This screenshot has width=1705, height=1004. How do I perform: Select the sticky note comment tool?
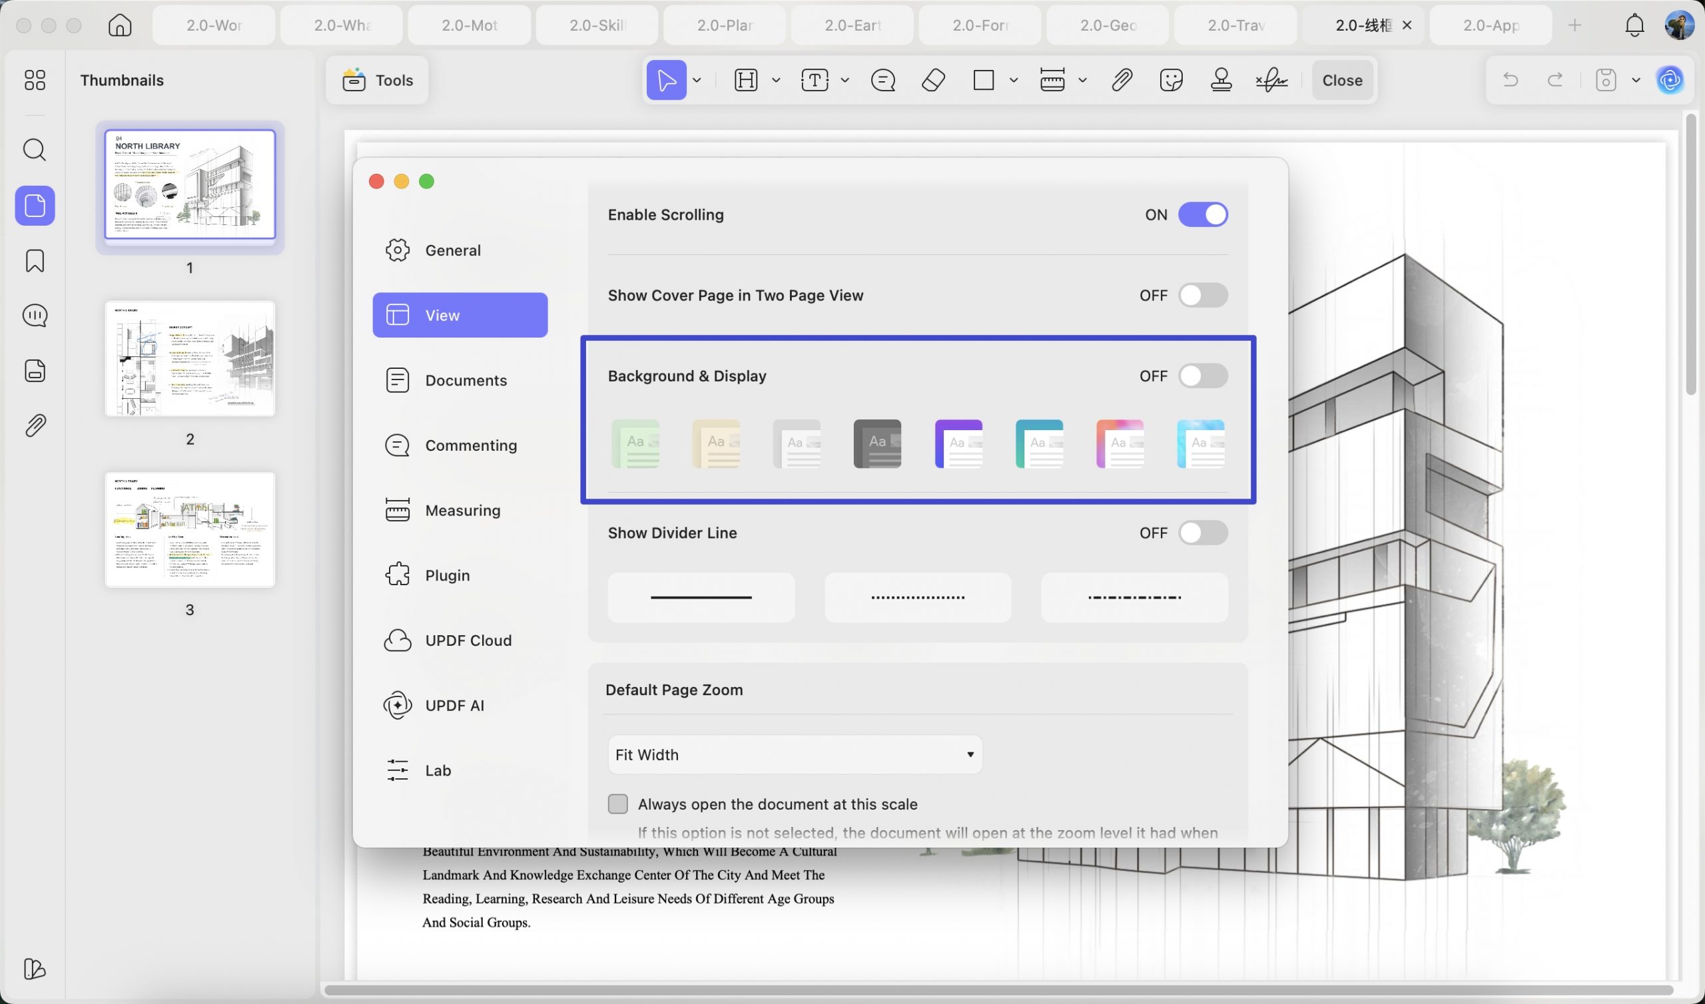[x=883, y=80]
